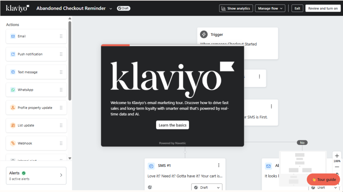
Task: Click the green Alerts status check icon
Action: (24, 173)
